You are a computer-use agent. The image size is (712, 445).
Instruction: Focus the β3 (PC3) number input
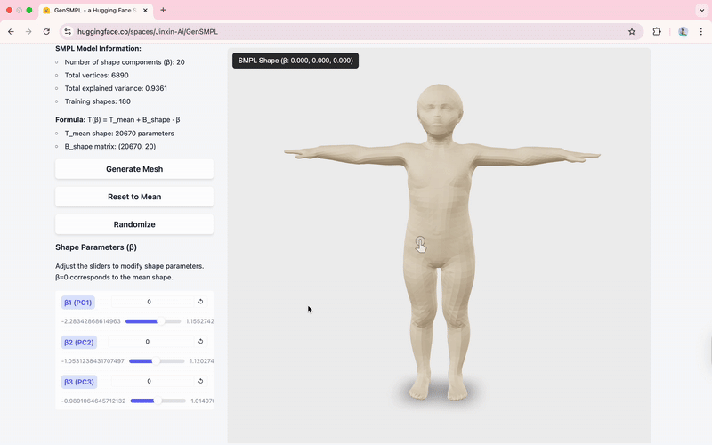point(152,382)
